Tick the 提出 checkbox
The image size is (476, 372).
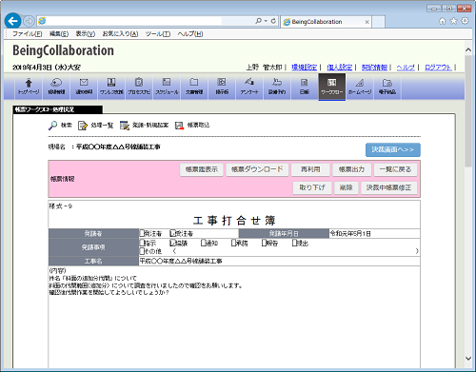[x=294, y=244]
